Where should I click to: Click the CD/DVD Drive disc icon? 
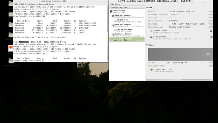pos(115,21)
